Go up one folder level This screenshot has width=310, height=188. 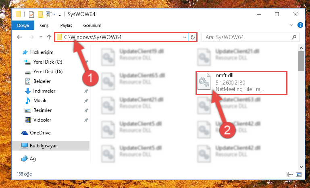tap(49, 37)
